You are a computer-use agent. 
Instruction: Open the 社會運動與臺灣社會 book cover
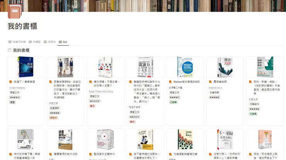tap(185, 140)
